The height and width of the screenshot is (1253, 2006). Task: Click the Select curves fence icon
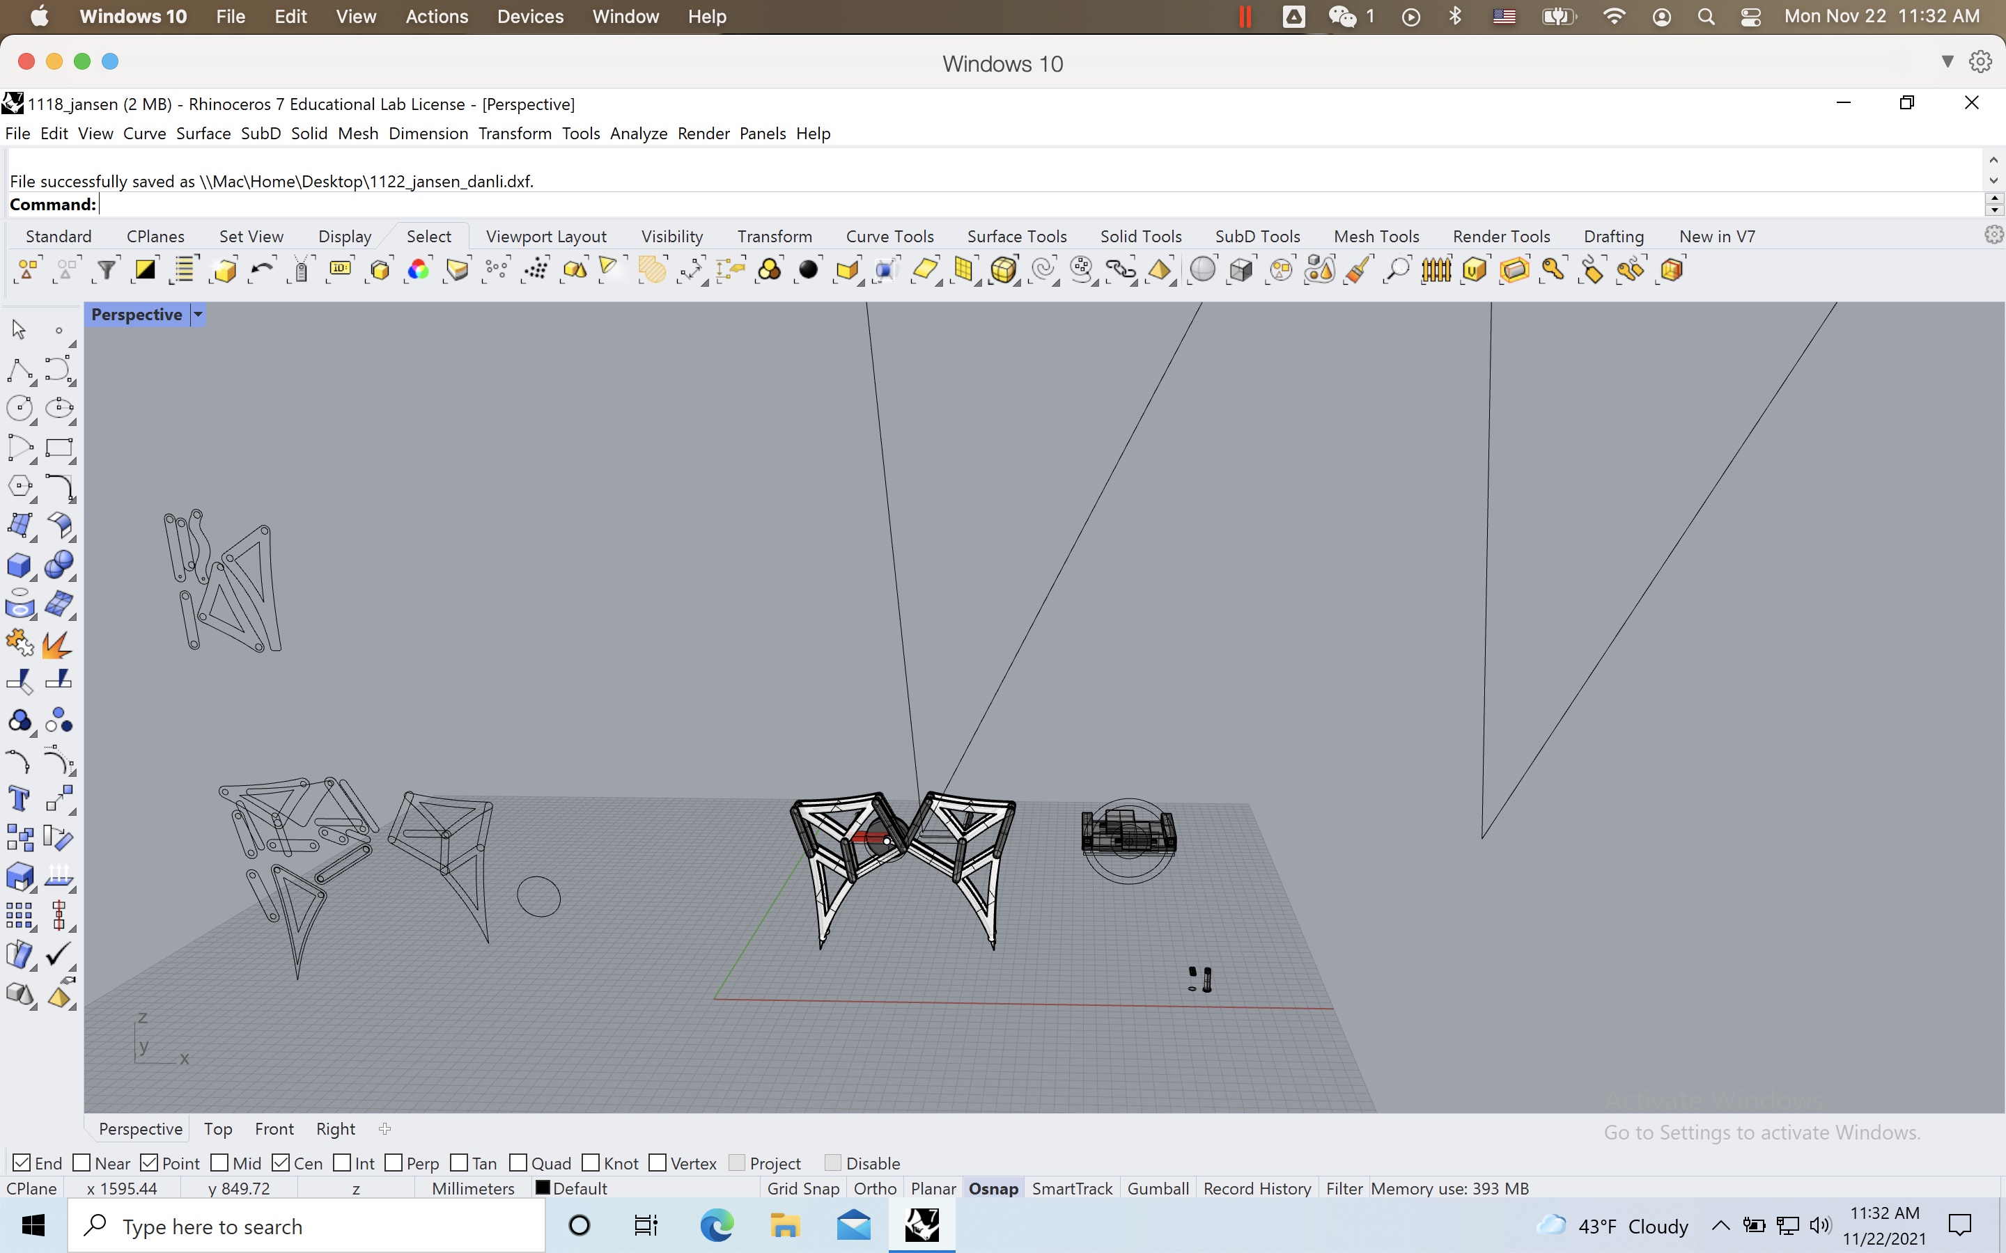point(1436,270)
